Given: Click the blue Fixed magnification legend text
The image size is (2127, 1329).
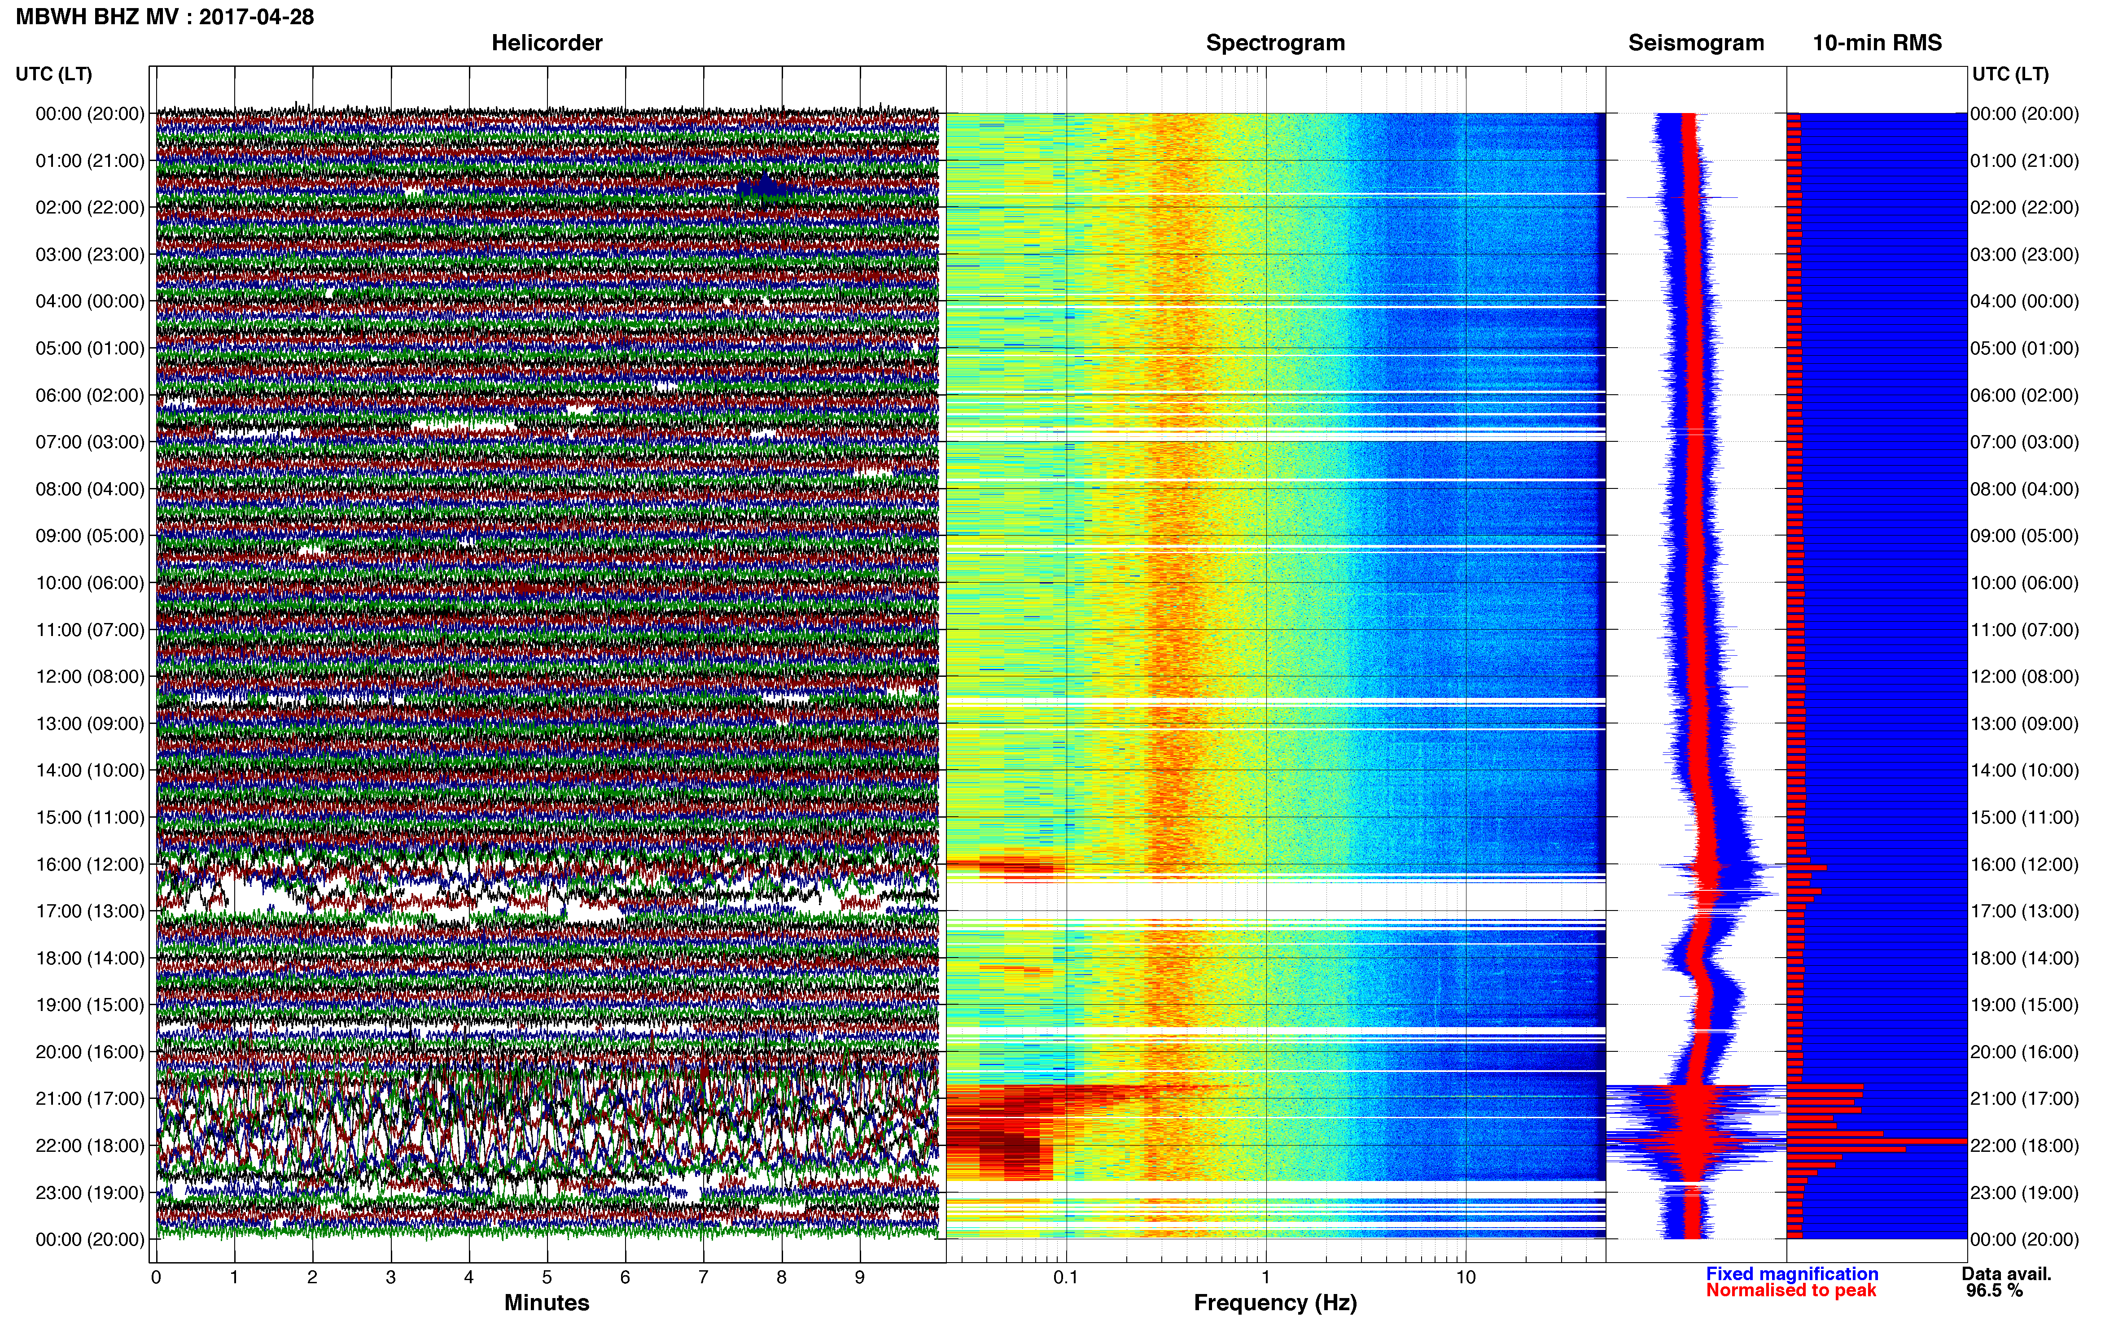Looking at the screenshot, I should 1792,1274.
